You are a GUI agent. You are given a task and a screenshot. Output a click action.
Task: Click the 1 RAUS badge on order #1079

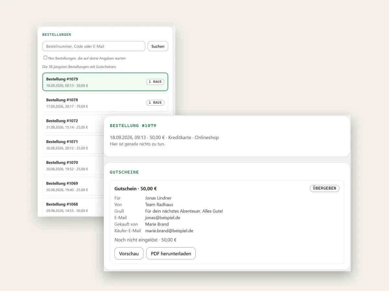coord(155,82)
